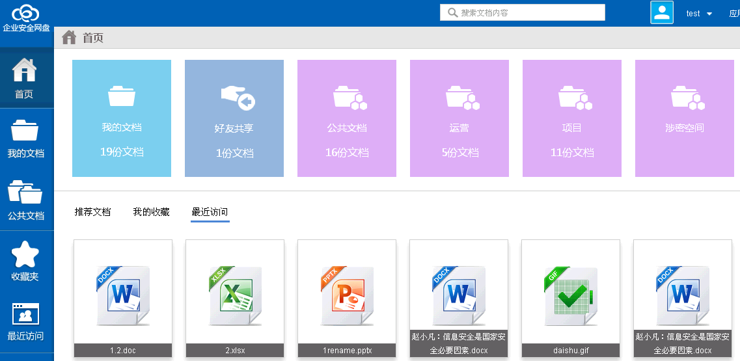Open 最近访问 in the left sidebar
This screenshot has width=740, height=361.
click(x=26, y=322)
